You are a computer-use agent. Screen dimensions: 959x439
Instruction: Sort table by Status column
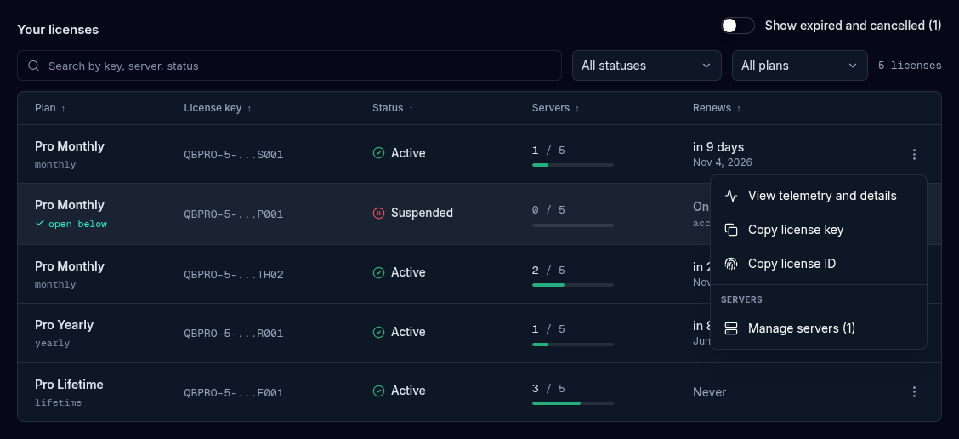tap(393, 108)
